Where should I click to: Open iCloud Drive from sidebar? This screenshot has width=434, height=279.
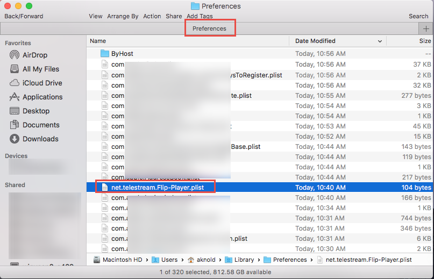(x=42, y=83)
